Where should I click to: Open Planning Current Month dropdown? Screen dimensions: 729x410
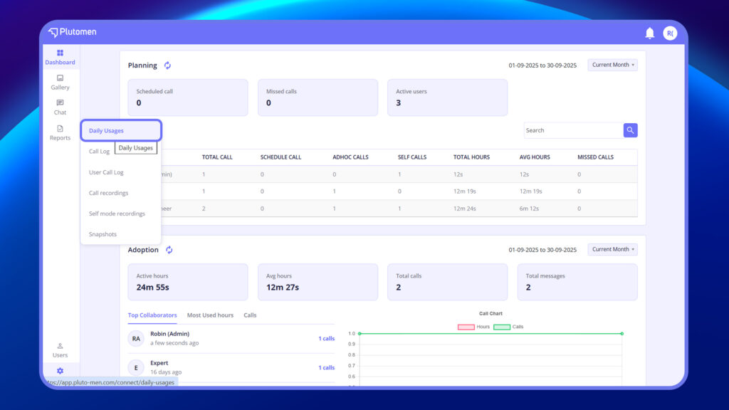(613, 65)
